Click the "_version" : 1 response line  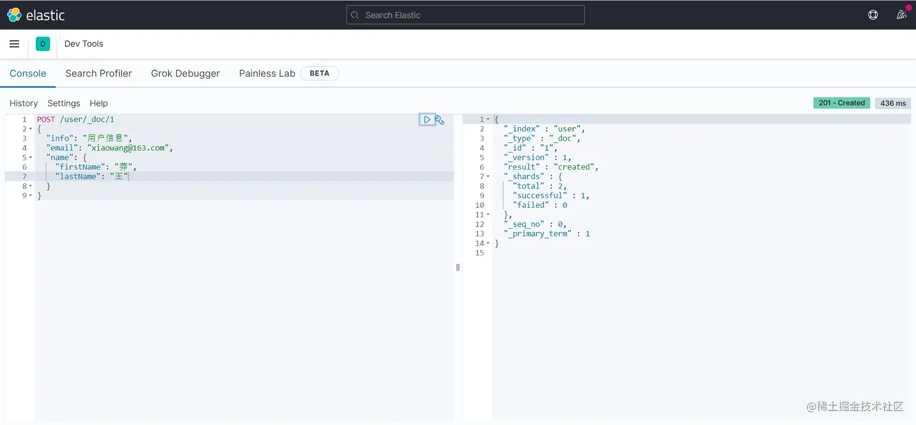point(537,157)
